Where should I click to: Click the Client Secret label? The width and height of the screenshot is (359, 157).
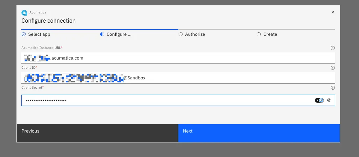tap(32, 88)
